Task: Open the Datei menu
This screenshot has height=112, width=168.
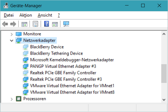Action: [x=9, y=15]
